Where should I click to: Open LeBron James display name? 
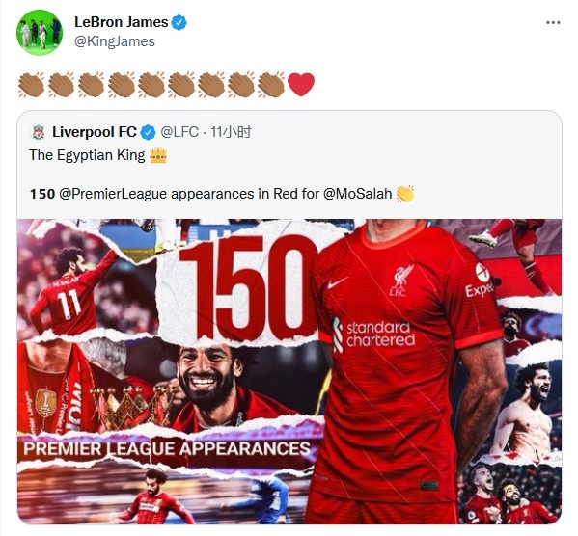point(122,22)
